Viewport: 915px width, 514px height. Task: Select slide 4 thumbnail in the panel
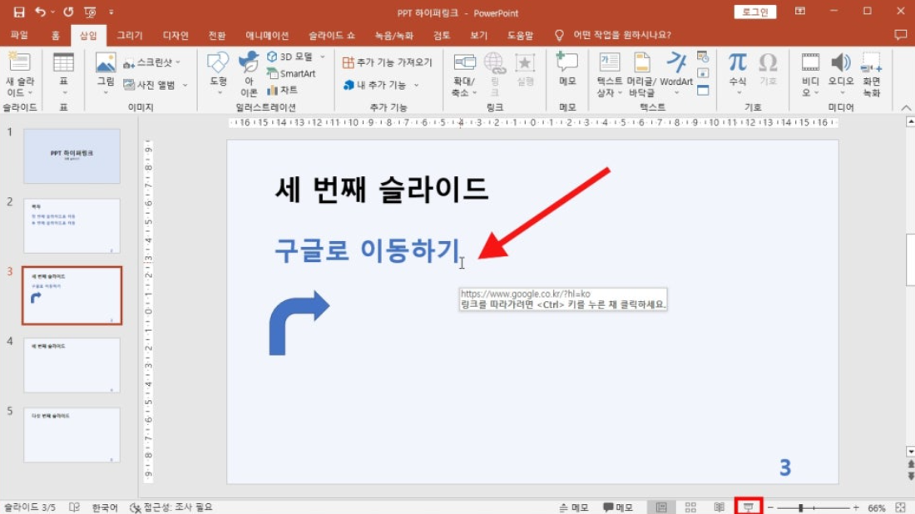coord(72,364)
